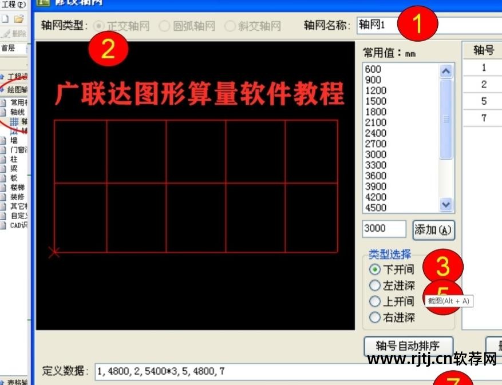
Task: Select 1500 in the common values list
Action: coord(376,101)
